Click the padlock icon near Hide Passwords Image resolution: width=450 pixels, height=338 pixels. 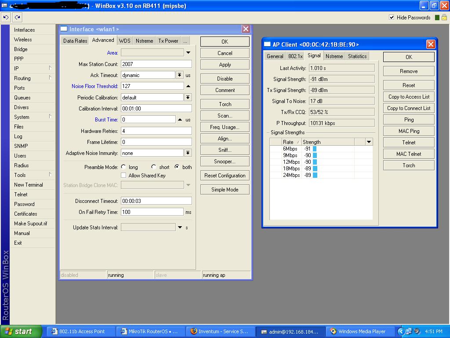(444, 17)
